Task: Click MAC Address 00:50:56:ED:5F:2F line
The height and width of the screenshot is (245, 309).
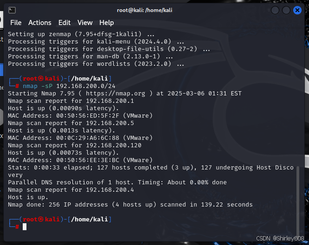Action: (x=80, y=115)
